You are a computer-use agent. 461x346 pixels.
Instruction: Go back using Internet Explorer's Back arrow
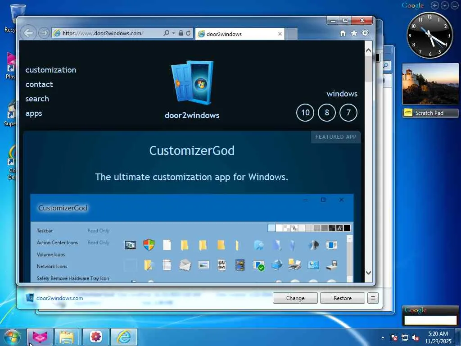point(28,33)
